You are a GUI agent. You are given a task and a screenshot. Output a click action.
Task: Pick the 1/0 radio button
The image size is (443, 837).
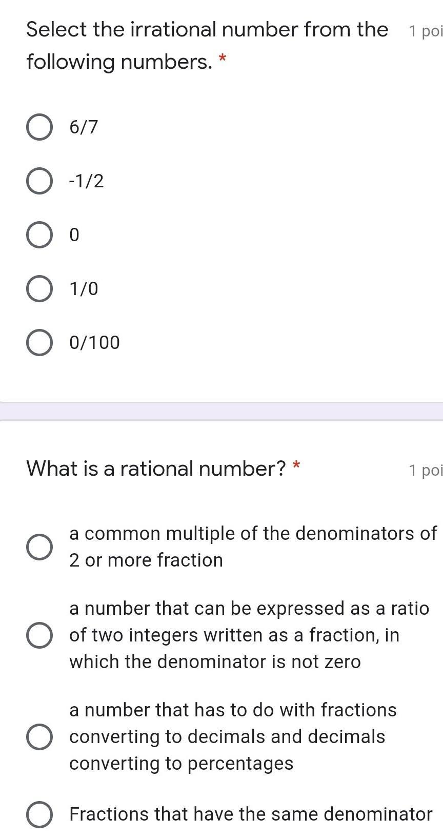coord(39,289)
